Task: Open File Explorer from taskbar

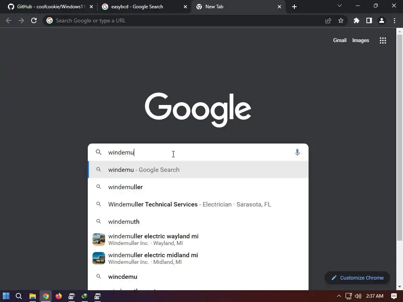Action: pyautogui.click(x=32, y=296)
